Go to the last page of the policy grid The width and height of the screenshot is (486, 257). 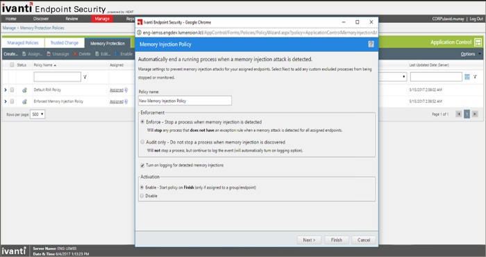click(474, 114)
